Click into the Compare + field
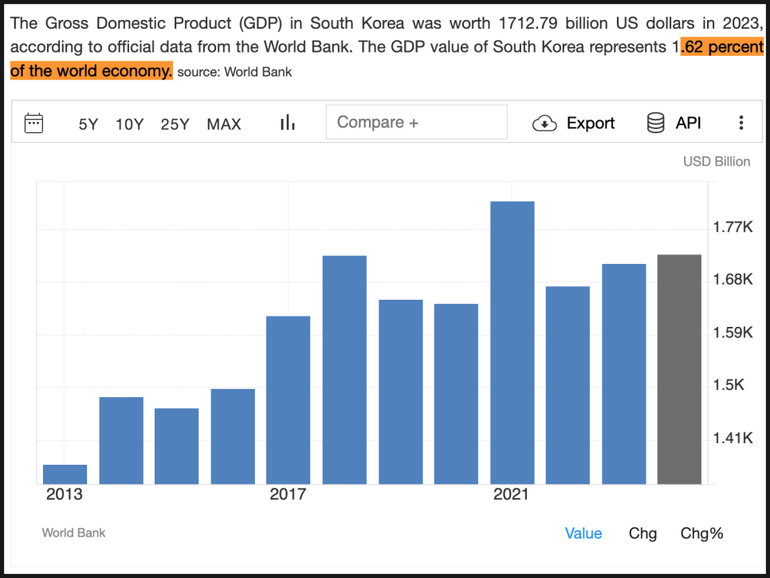 (x=416, y=123)
